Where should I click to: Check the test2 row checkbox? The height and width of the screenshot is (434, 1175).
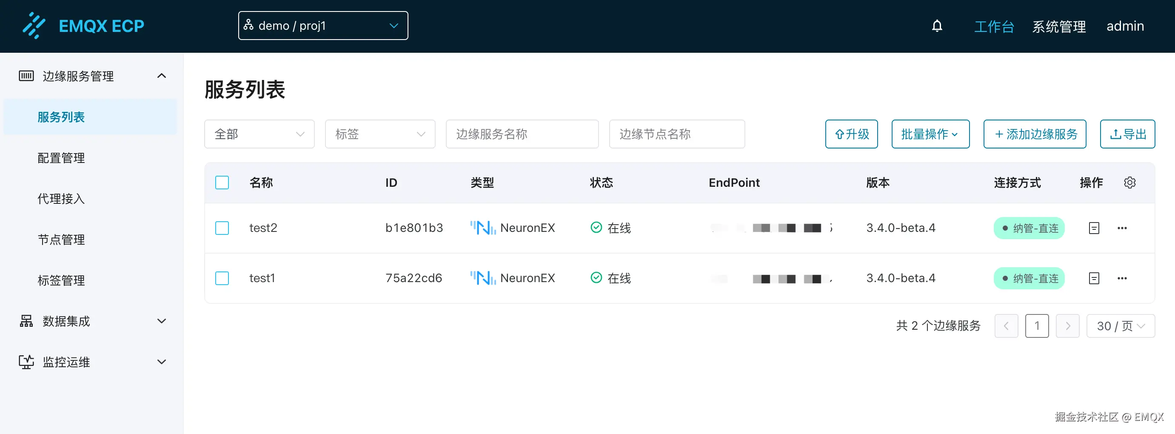222,228
